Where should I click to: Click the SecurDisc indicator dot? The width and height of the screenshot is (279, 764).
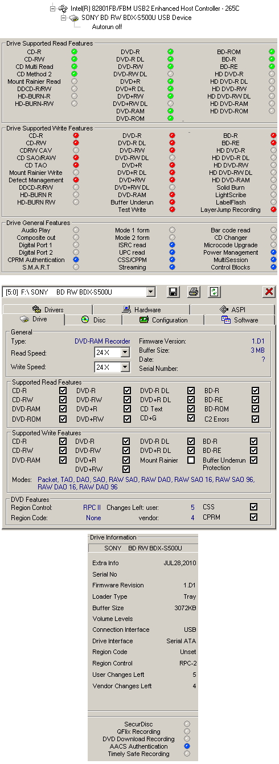pyautogui.click(x=187, y=724)
